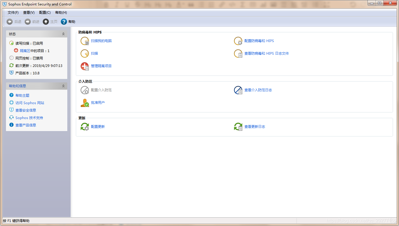Click the disabled 配置介入防范 link text
This screenshot has height=226, width=399.
101,90
